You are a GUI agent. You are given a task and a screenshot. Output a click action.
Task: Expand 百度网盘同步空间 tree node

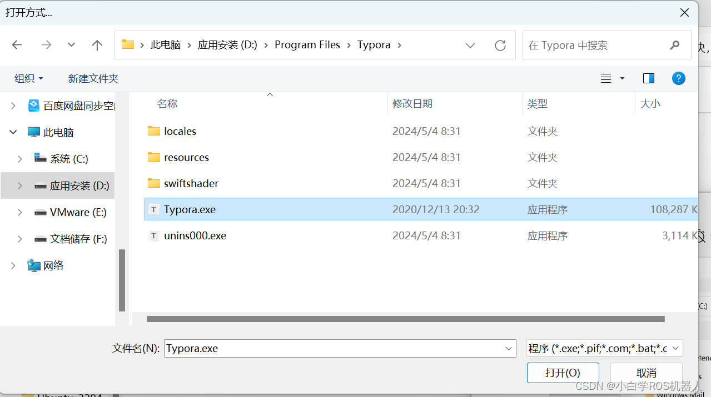tap(13, 105)
